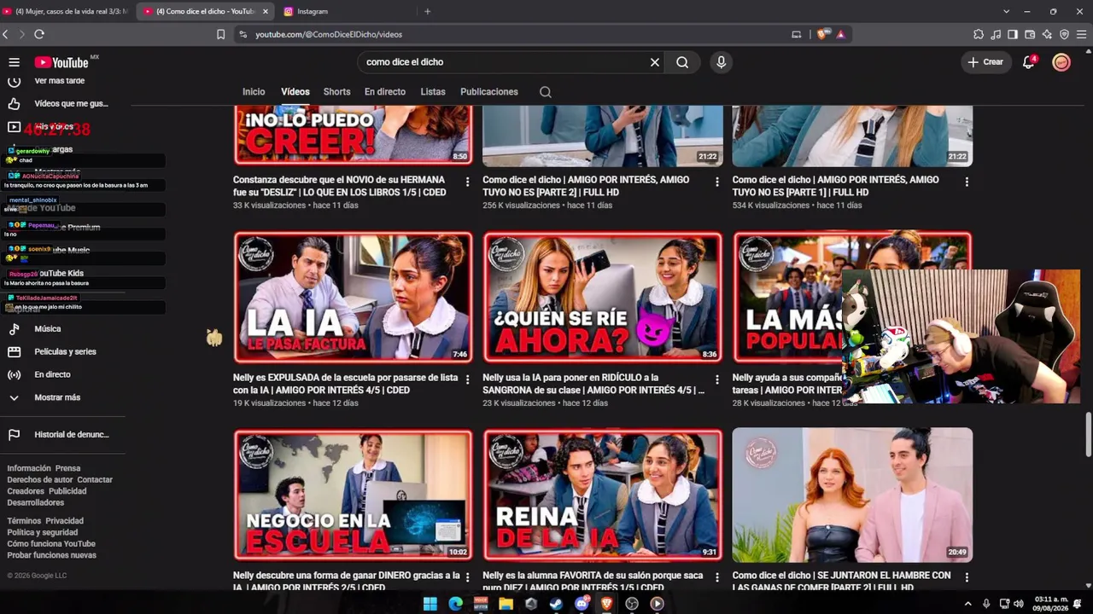
Task: Open the browser media control music icon
Action: click(x=996, y=34)
